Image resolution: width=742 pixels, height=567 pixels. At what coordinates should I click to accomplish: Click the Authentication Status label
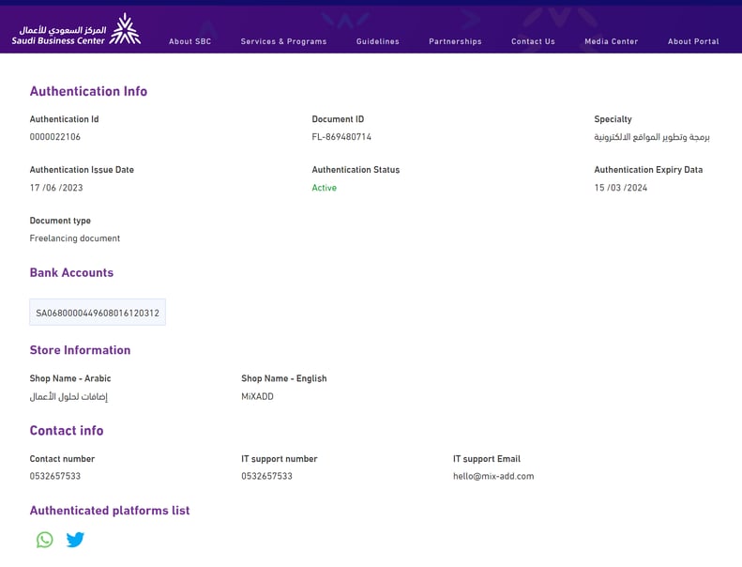pos(356,170)
